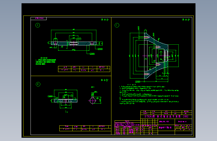Click the circled 'A' view label top-left
217x141 pixels.
38,25
